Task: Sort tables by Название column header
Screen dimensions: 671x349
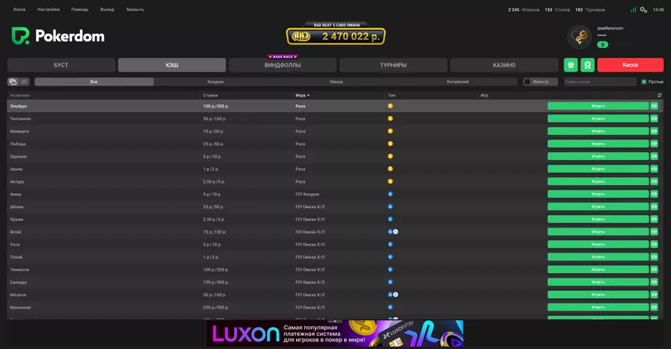Action: [20, 95]
